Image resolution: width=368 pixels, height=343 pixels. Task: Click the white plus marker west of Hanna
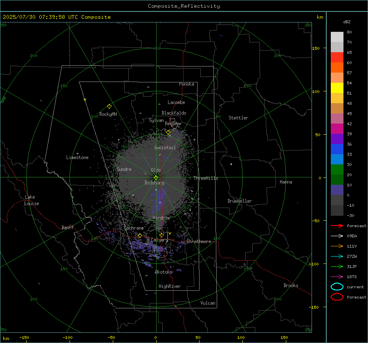coord(231,164)
